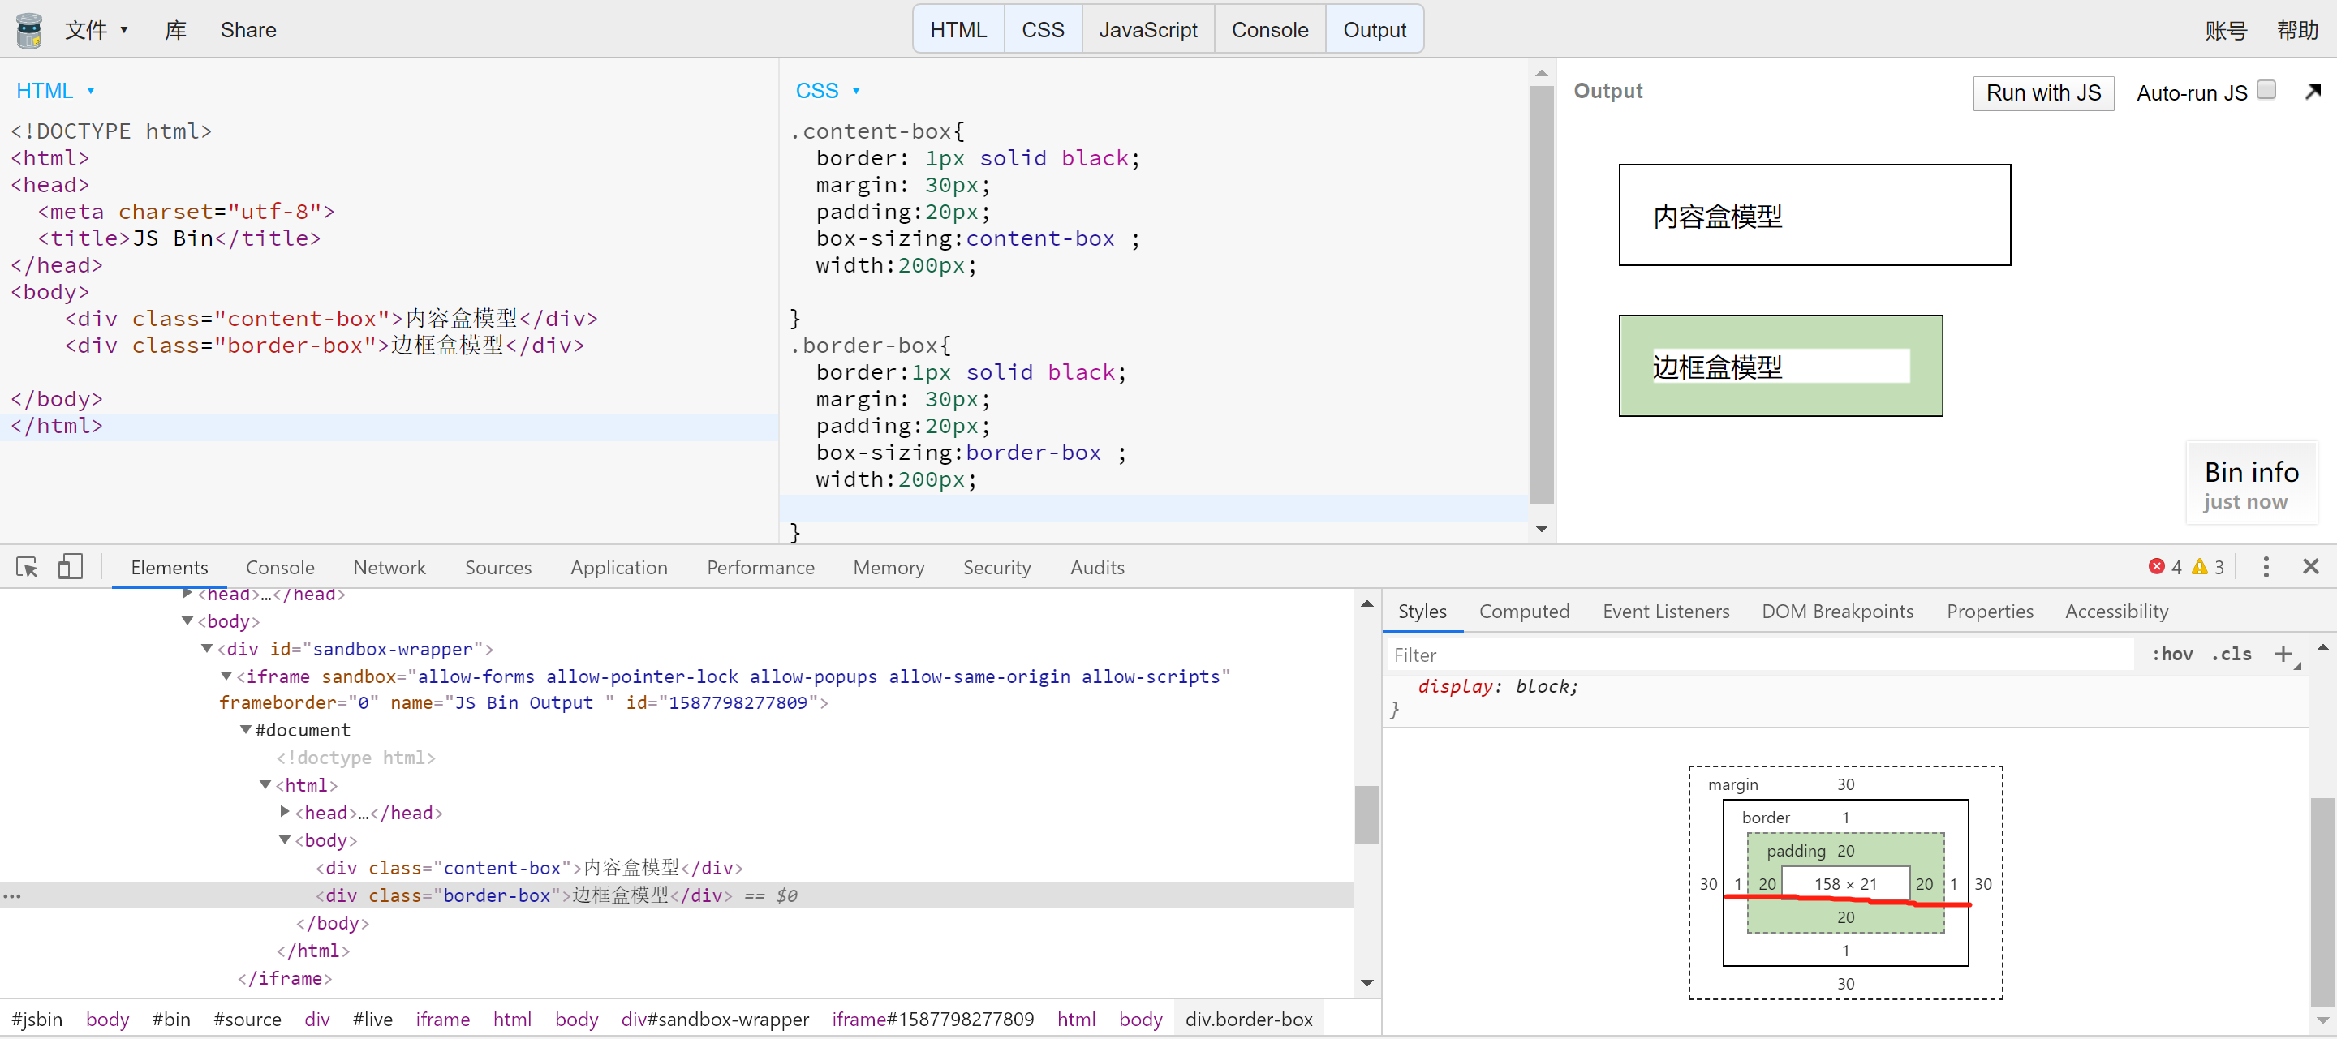Click the Bin info box
This screenshot has height=1039, width=2337.
(x=2251, y=483)
